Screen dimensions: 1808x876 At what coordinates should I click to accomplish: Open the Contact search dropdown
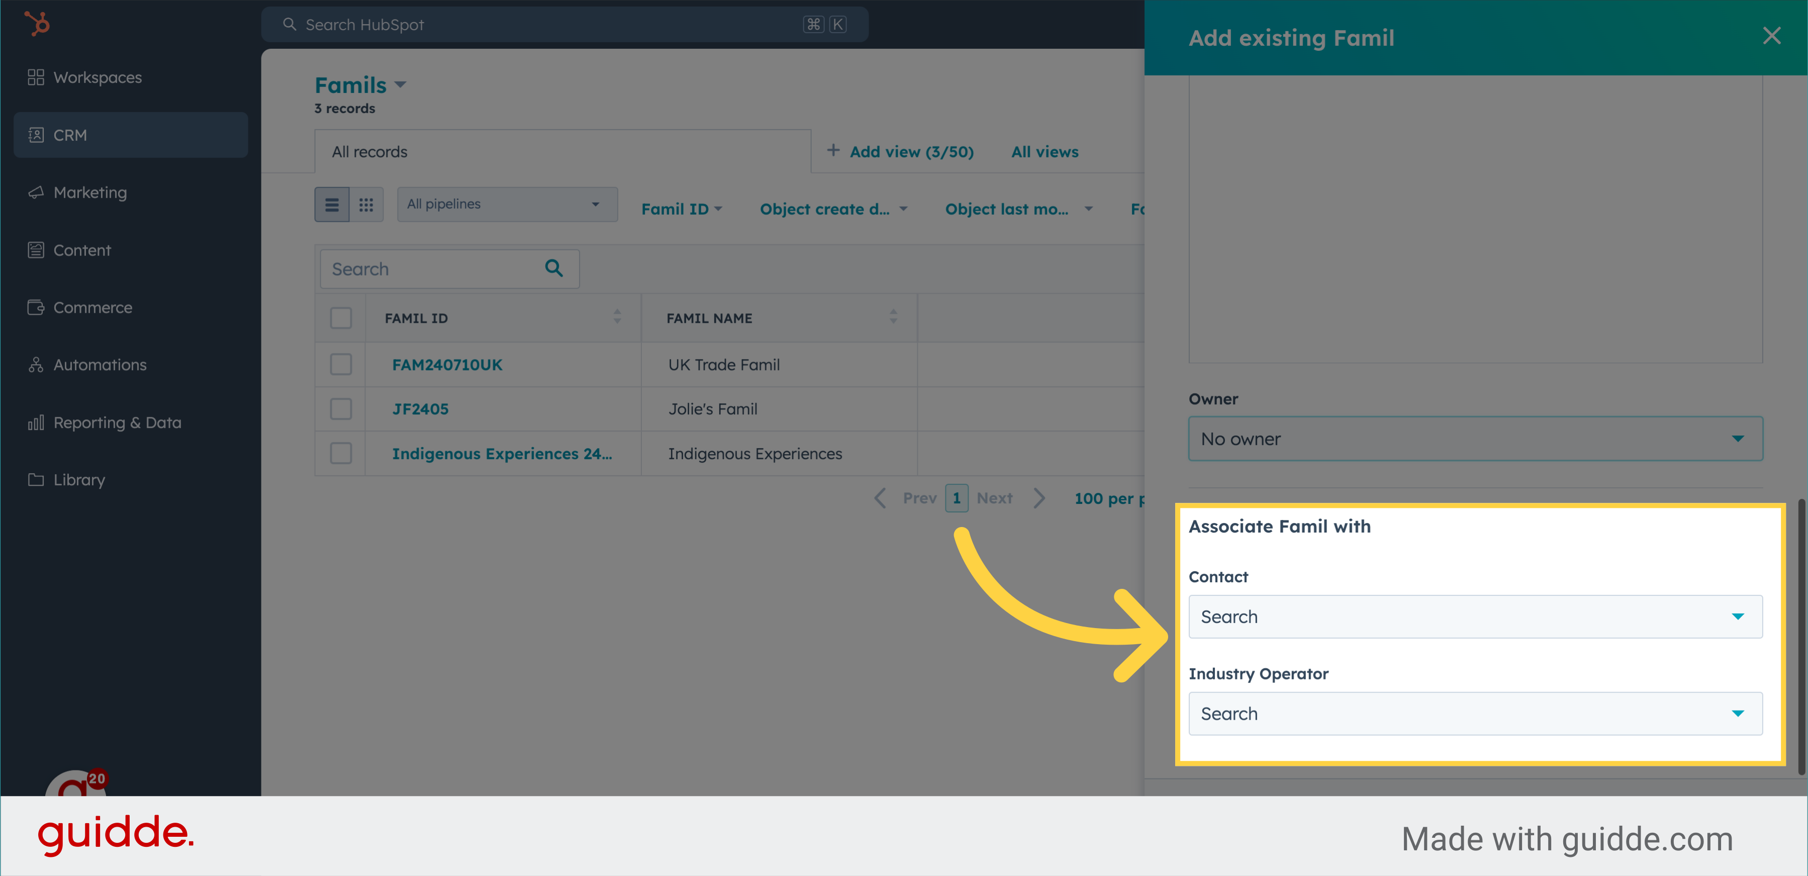(x=1475, y=617)
